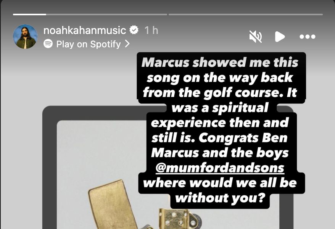Image resolution: width=335 pixels, height=229 pixels.
Task: Click the 'without you?' caption line
Action: point(220,198)
